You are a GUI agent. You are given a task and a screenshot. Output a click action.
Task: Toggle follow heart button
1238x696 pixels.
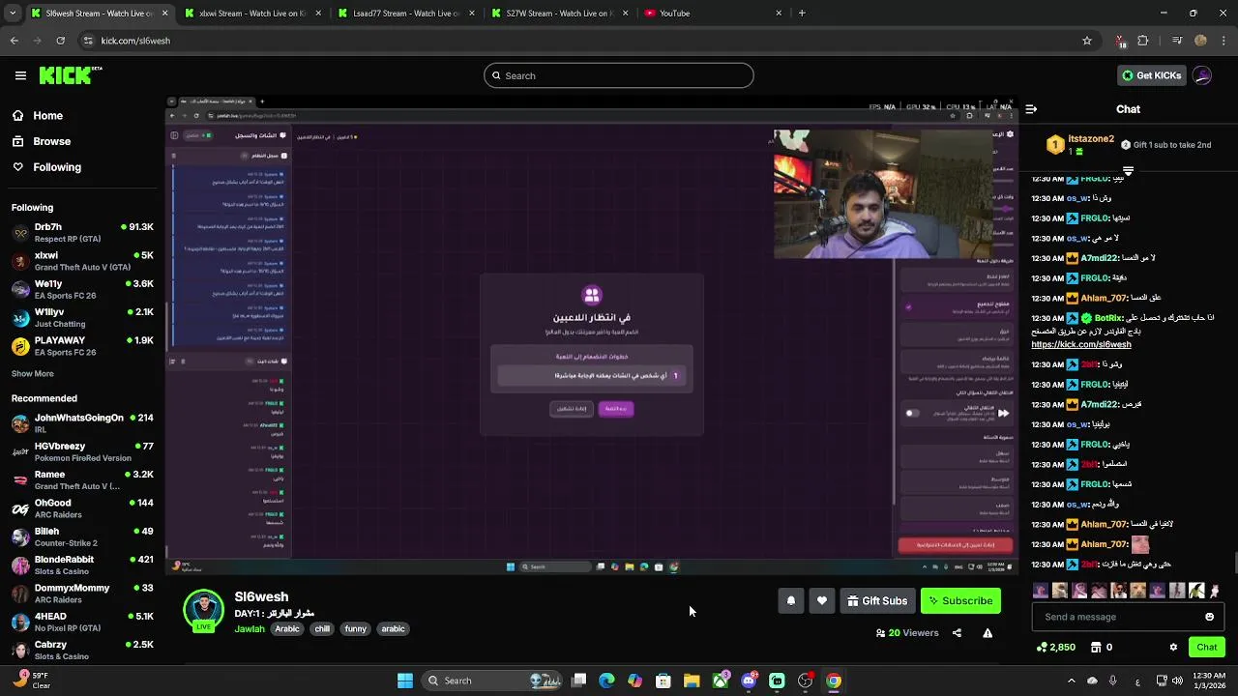(x=822, y=601)
